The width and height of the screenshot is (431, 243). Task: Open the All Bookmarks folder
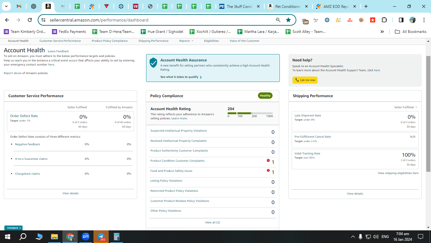(x=410, y=32)
